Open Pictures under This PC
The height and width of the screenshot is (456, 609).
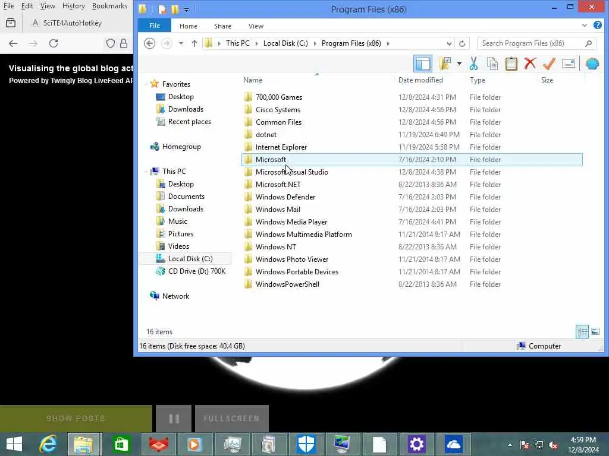coord(181,234)
